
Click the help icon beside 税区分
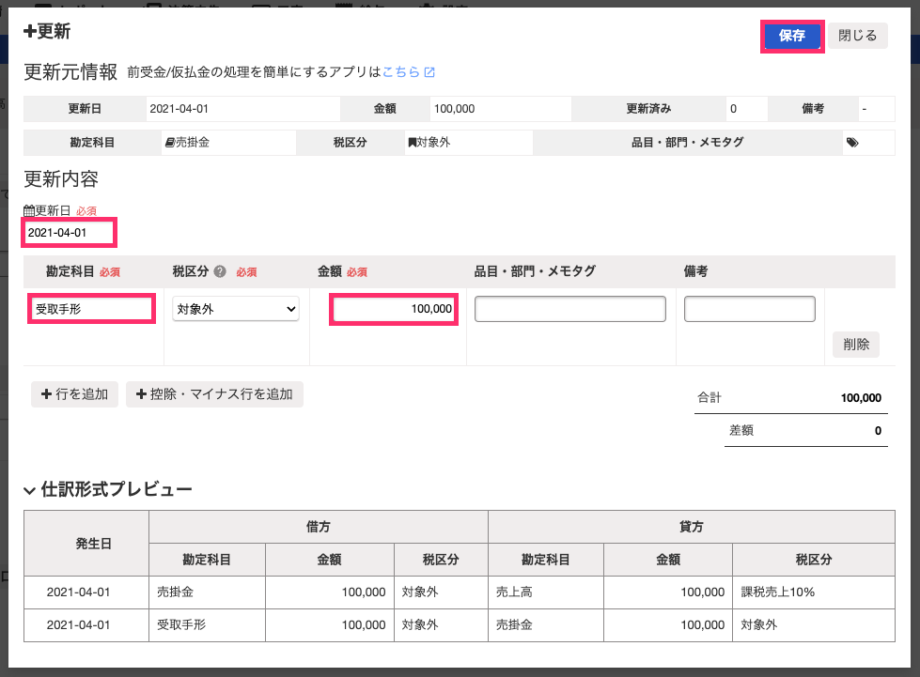tap(220, 271)
